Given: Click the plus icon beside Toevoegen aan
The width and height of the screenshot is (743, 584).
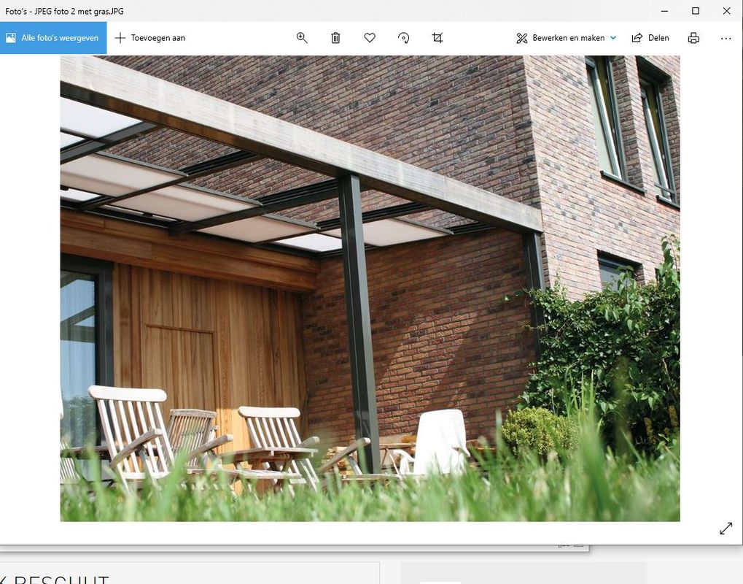Looking at the screenshot, I should [120, 38].
